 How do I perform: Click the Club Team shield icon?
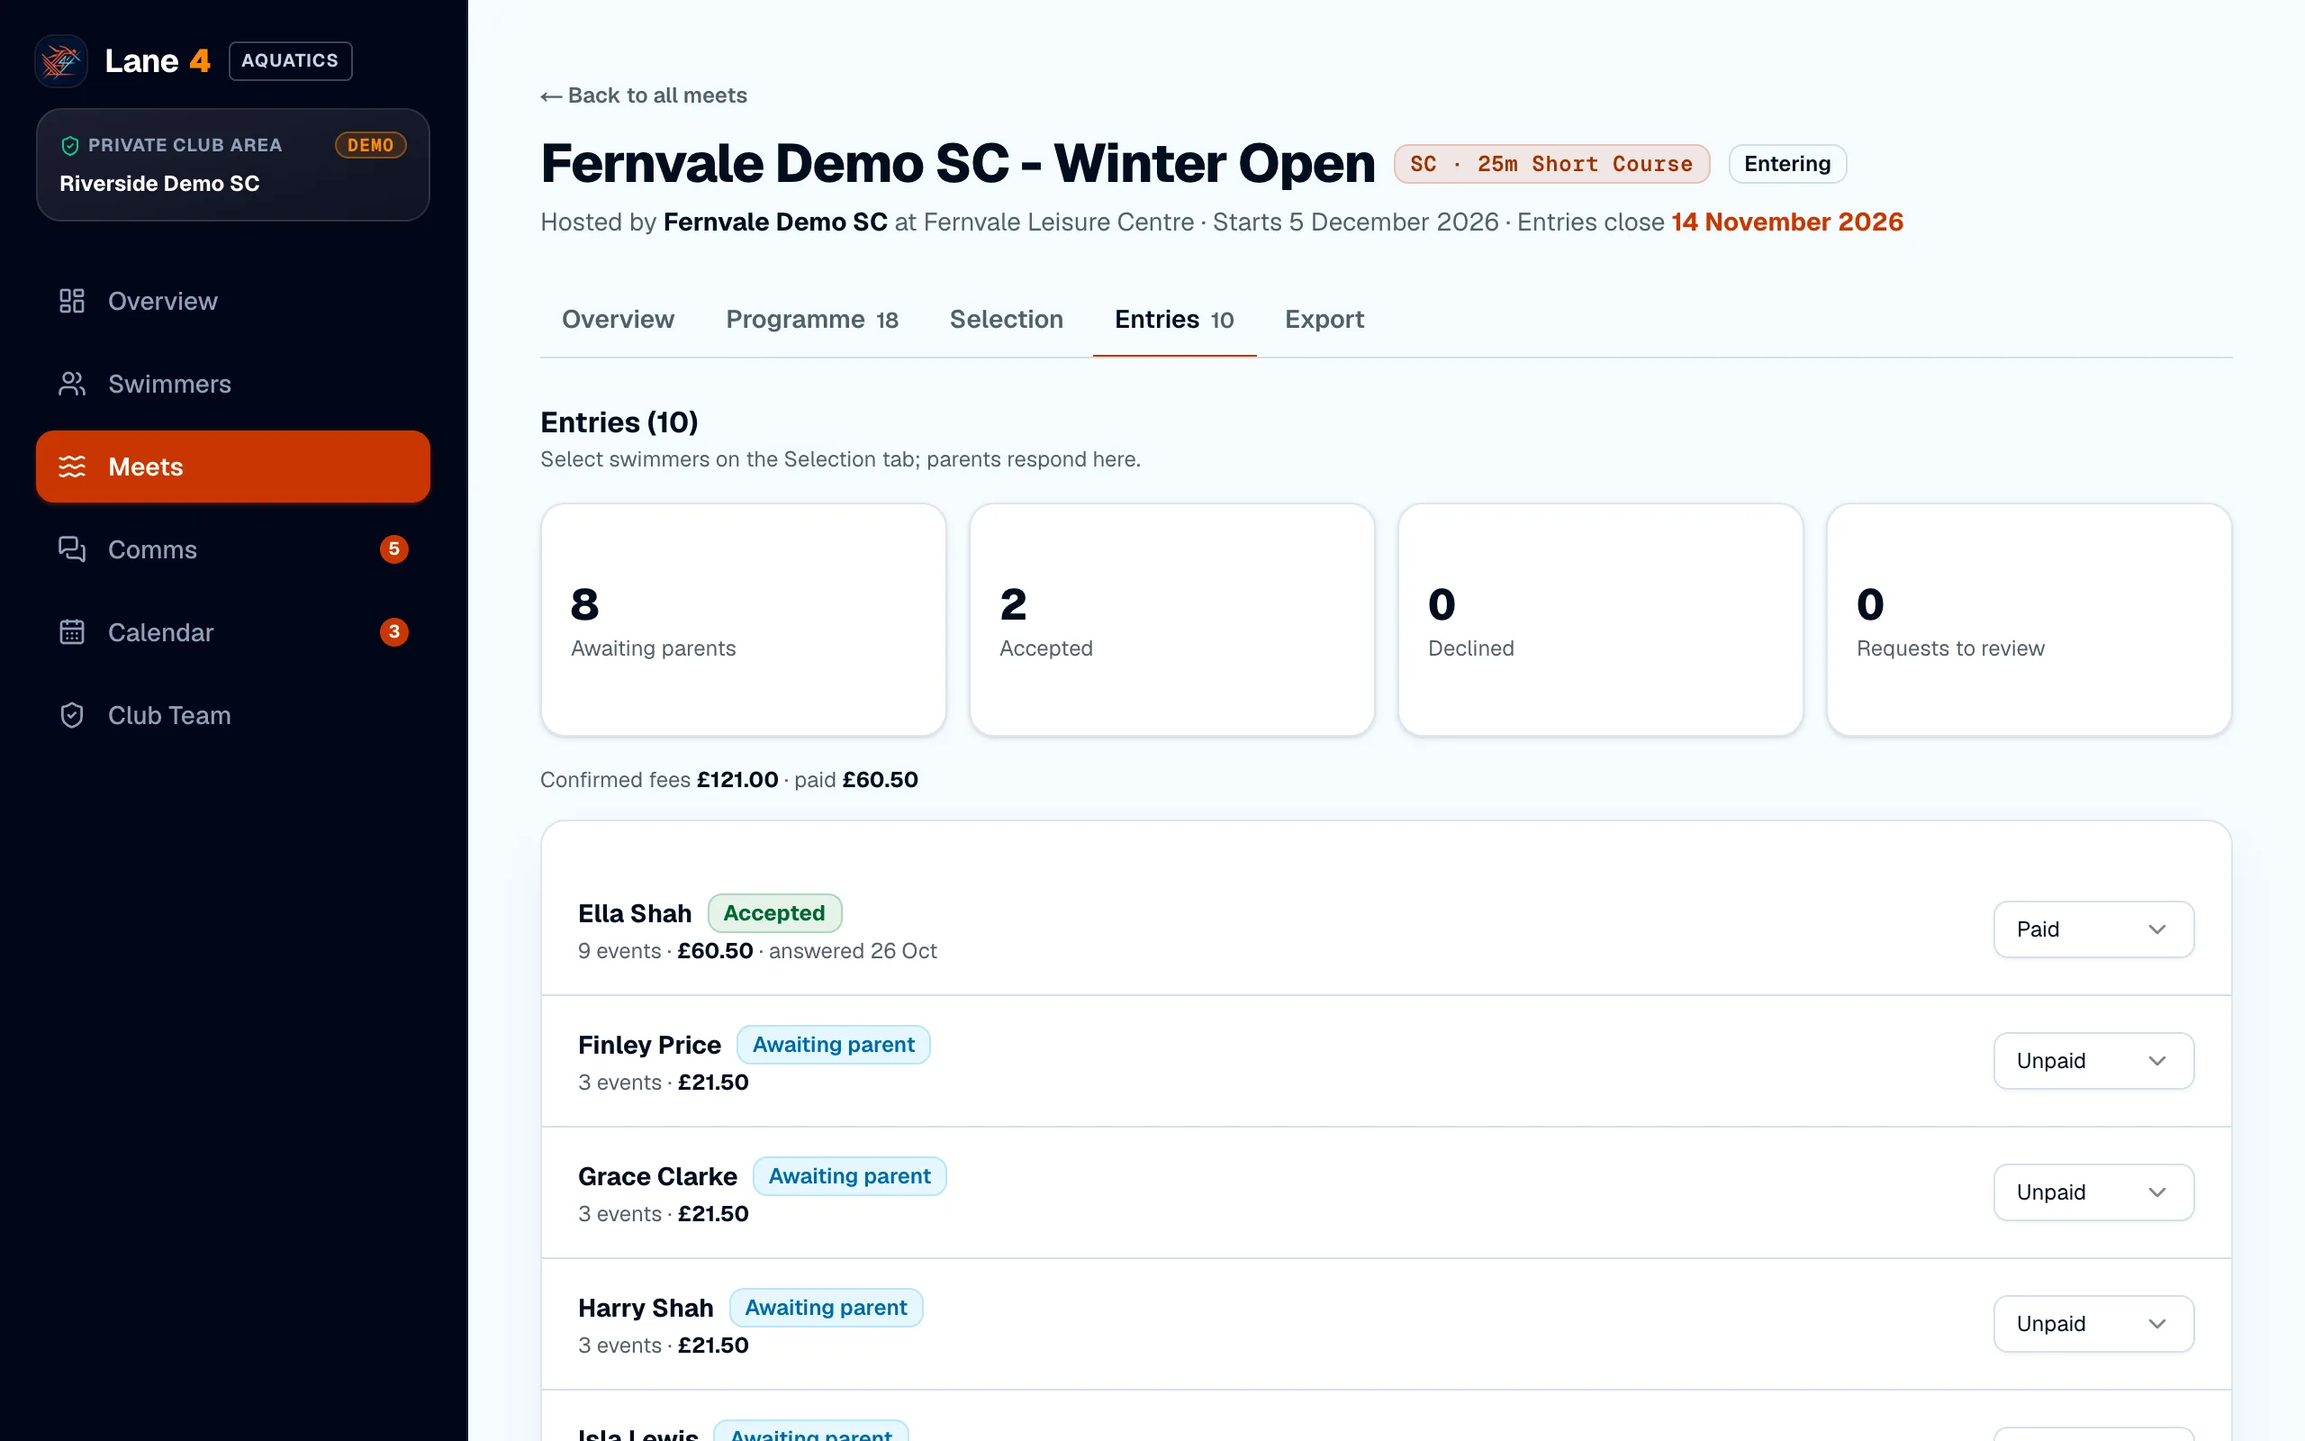[71, 716]
